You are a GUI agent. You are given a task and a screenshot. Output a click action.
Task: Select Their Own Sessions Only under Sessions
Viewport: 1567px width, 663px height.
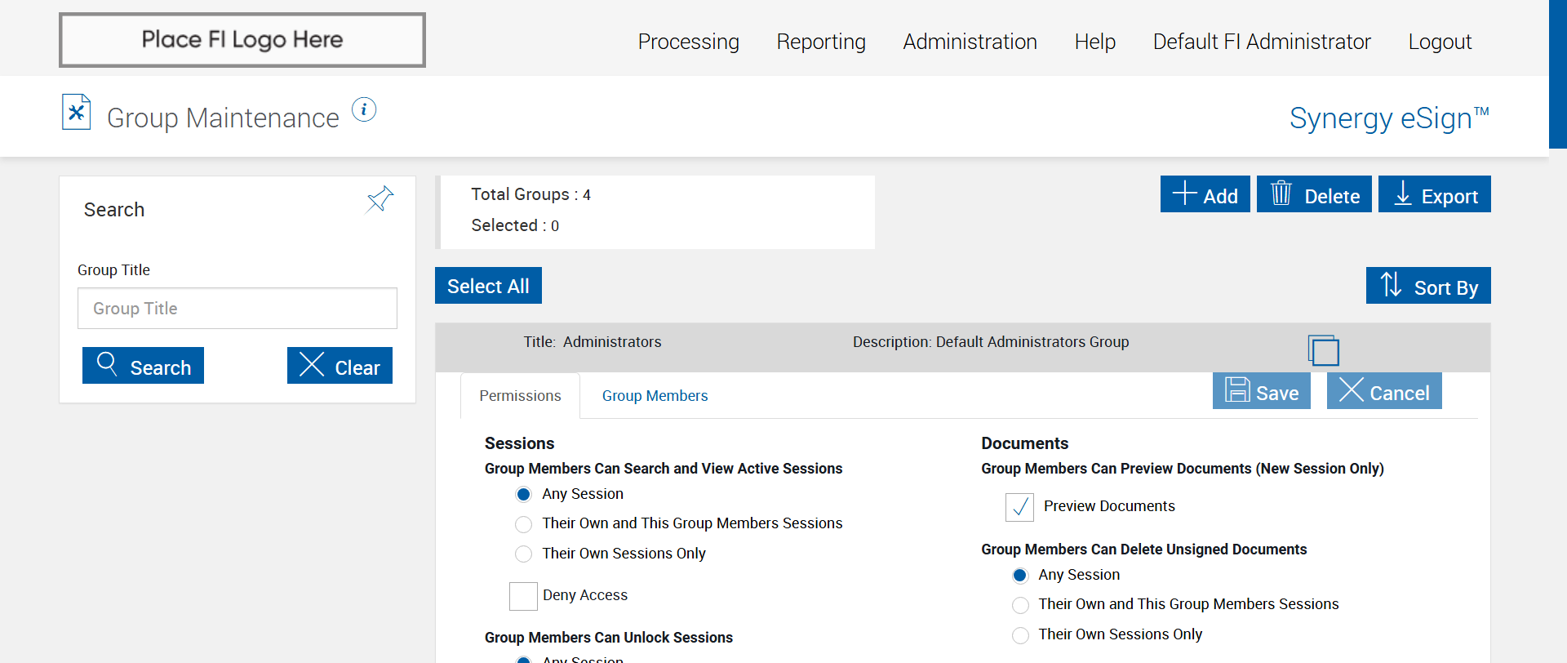point(524,554)
